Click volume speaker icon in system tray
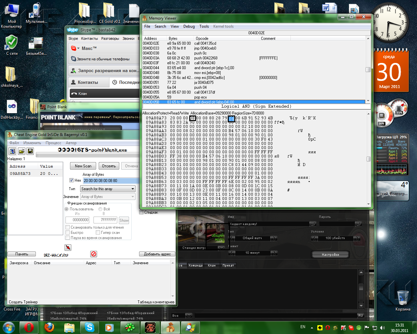This screenshot has width=417, height=334. point(382,327)
